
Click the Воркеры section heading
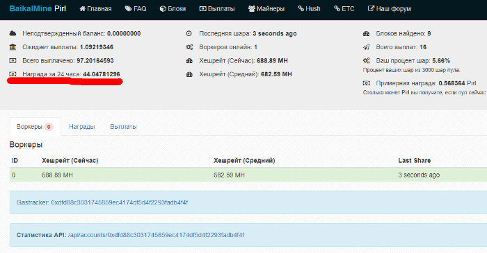coord(26,145)
